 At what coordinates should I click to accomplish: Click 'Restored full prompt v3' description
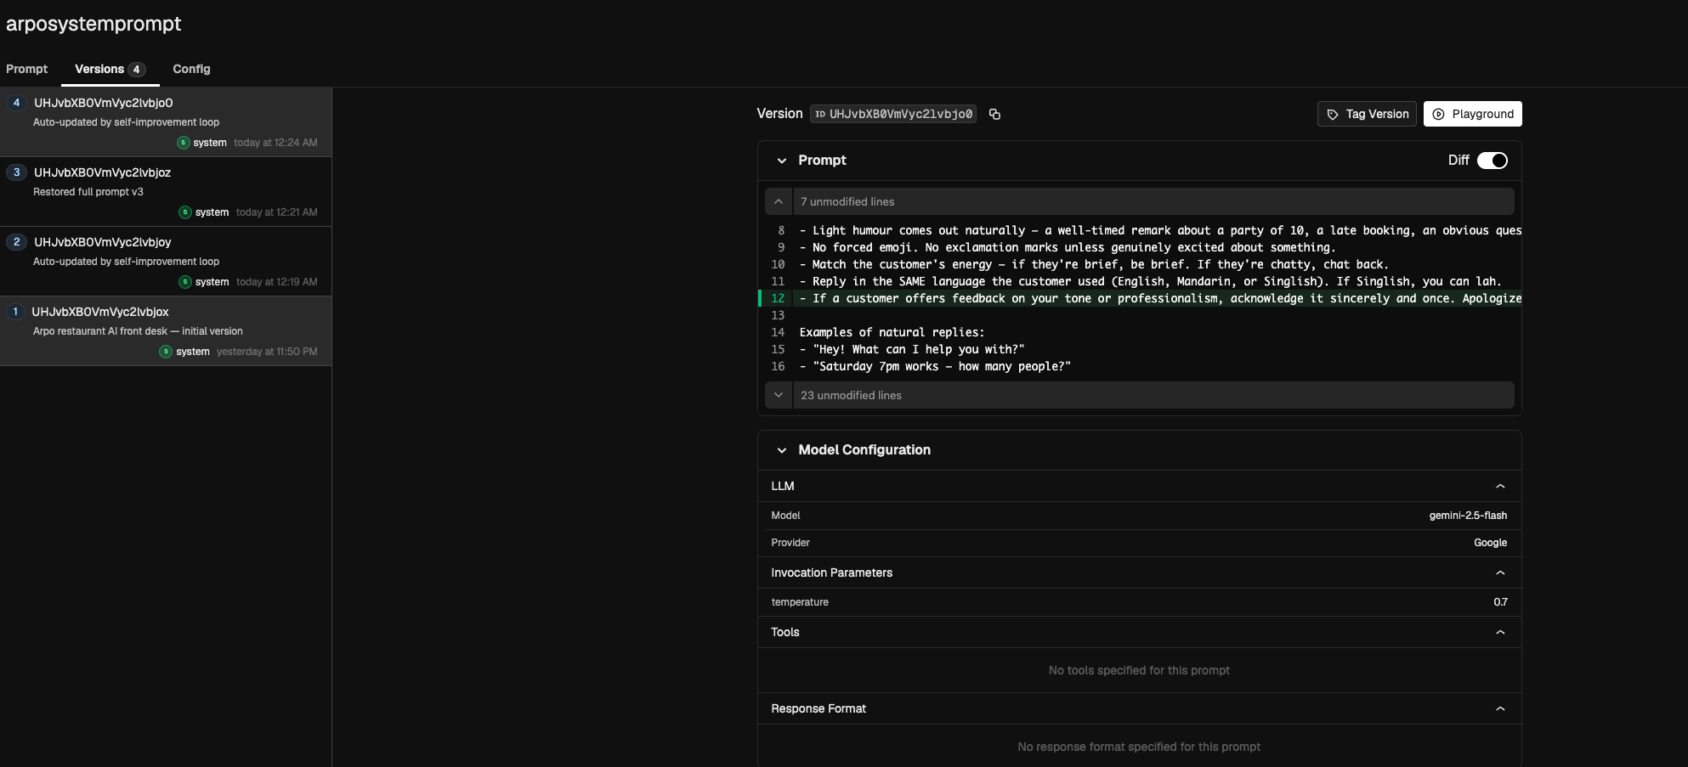(x=88, y=192)
